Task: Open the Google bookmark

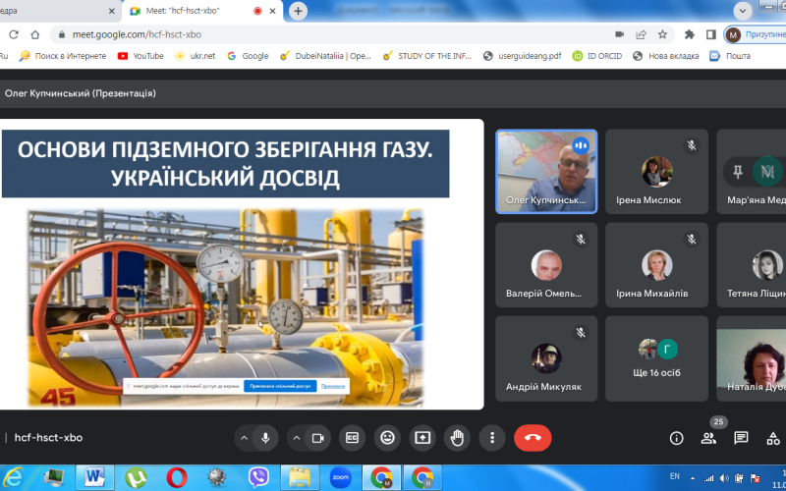Action: (248, 56)
